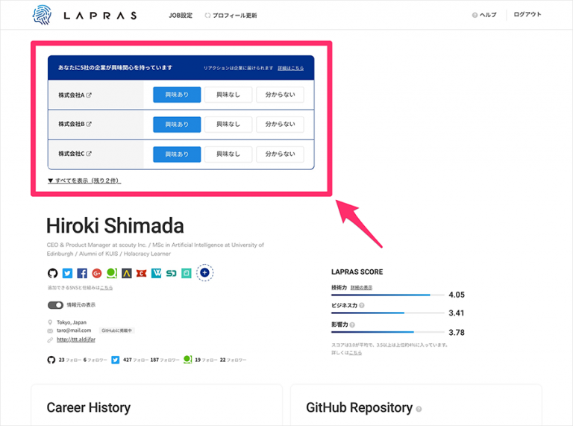Select 分からない for 株式会社C
The image size is (573, 426).
(x=280, y=154)
